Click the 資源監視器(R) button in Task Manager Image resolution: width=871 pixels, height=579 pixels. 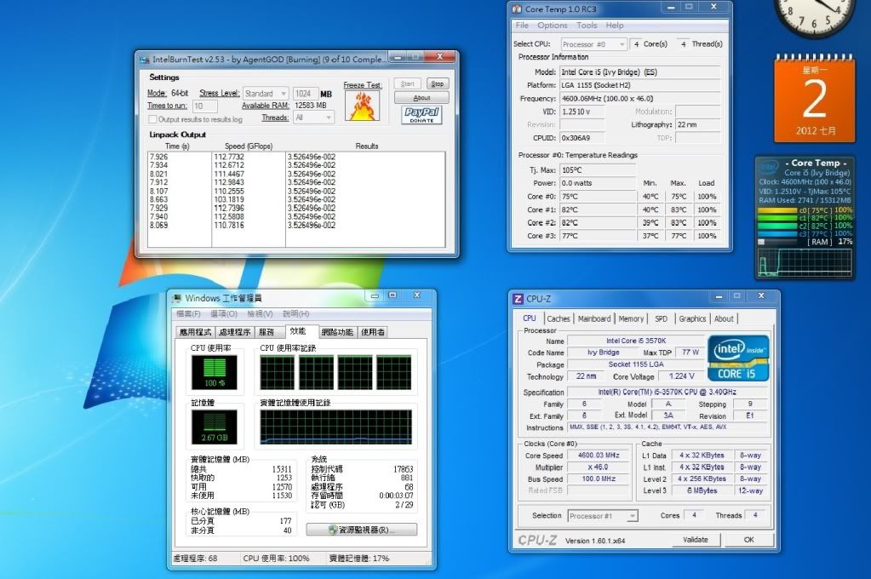[x=362, y=530]
